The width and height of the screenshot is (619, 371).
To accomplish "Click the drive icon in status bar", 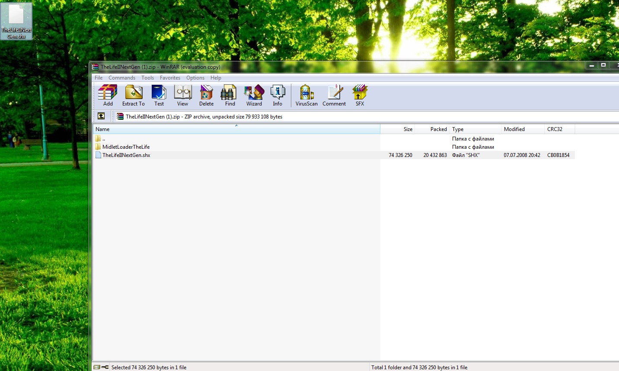I will pyautogui.click(x=97, y=367).
